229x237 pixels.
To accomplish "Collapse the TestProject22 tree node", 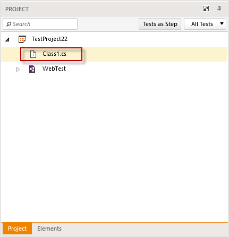I will (7, 39).
